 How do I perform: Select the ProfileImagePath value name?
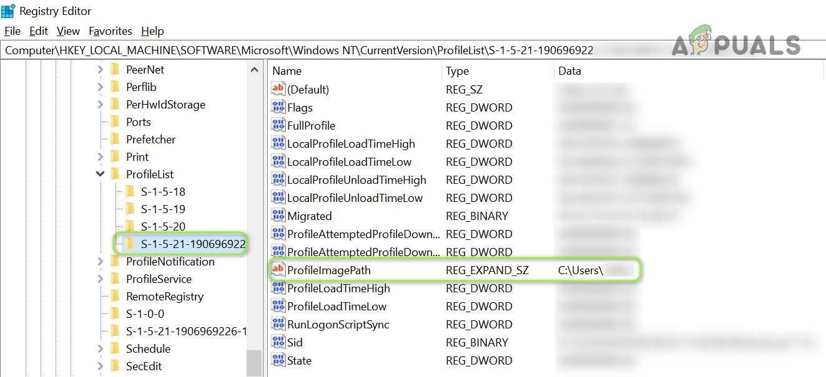pos(329,270)
